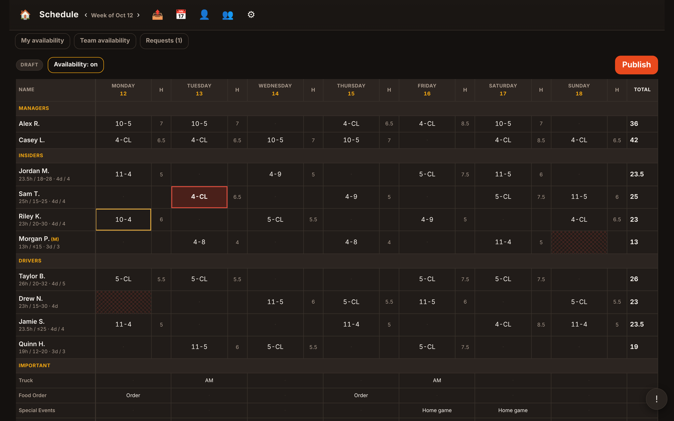The height and width of the screenshot is (421, 674).
Task: Click the DRIVERS section header
Action: pos(30,261)
